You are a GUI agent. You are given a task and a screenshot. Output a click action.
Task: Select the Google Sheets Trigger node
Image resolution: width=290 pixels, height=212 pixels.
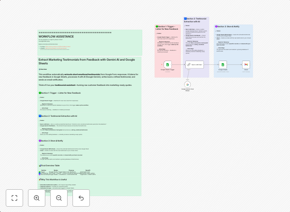coord(168,65)
